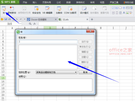Open 宏安全性 macro security settings

tap(36, 10)
